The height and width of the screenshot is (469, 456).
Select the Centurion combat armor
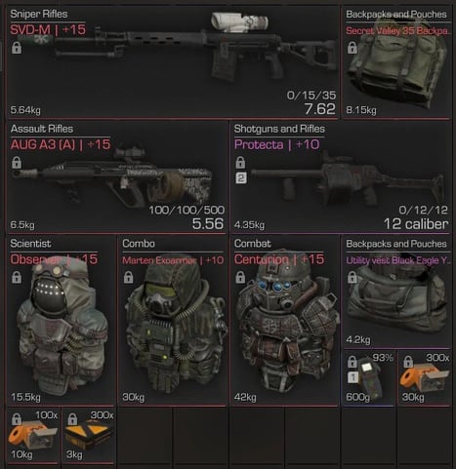point(286,322)
